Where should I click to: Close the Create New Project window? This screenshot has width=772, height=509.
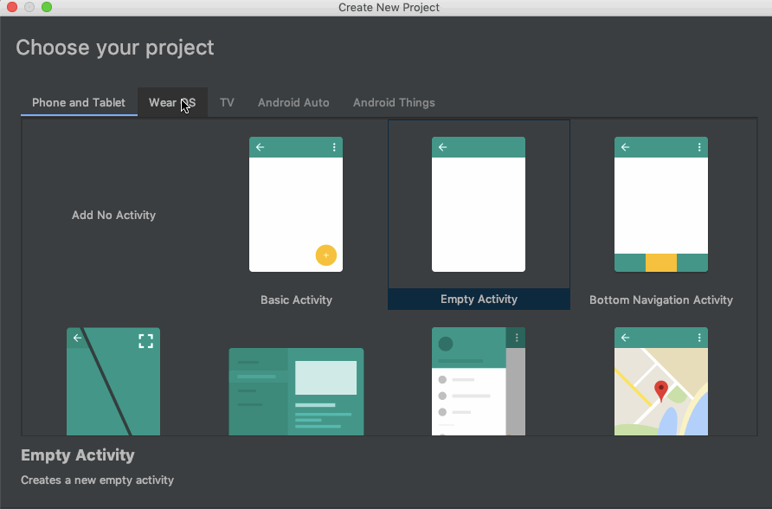[x=12, y=7]
